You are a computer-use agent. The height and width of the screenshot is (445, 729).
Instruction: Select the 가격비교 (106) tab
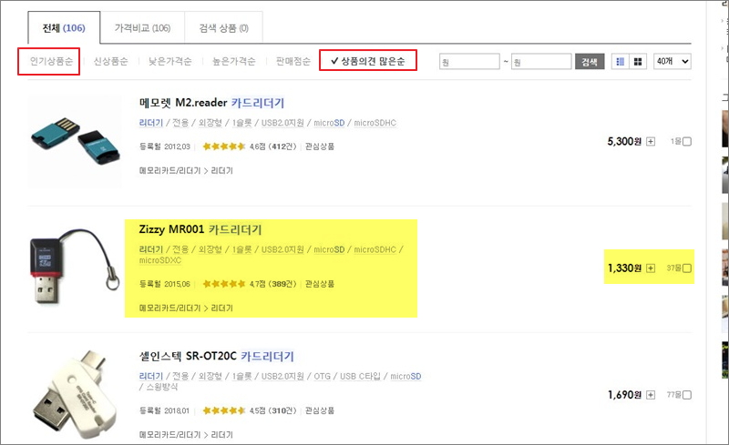[142, 28]
